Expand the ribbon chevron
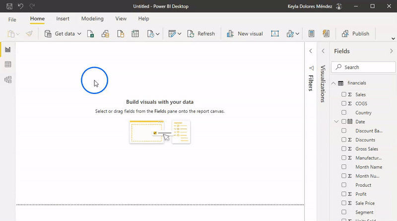The height and width of the screenshot is (221, 397). (x=393, y=39)
